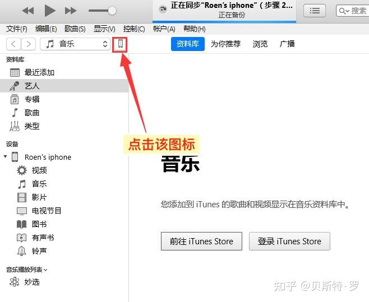Click the iPhone device icon in toolbar
This screenshot has height=302, width=369.
120,44
